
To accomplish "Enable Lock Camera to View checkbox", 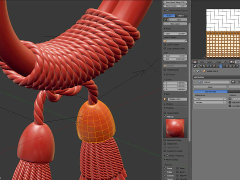I will (x=165, y=48).
